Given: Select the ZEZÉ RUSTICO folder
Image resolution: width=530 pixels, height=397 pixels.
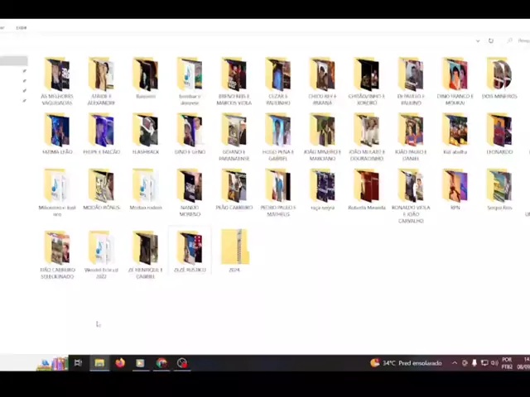Looking at the screenshot, I should [x=190, y=248].
